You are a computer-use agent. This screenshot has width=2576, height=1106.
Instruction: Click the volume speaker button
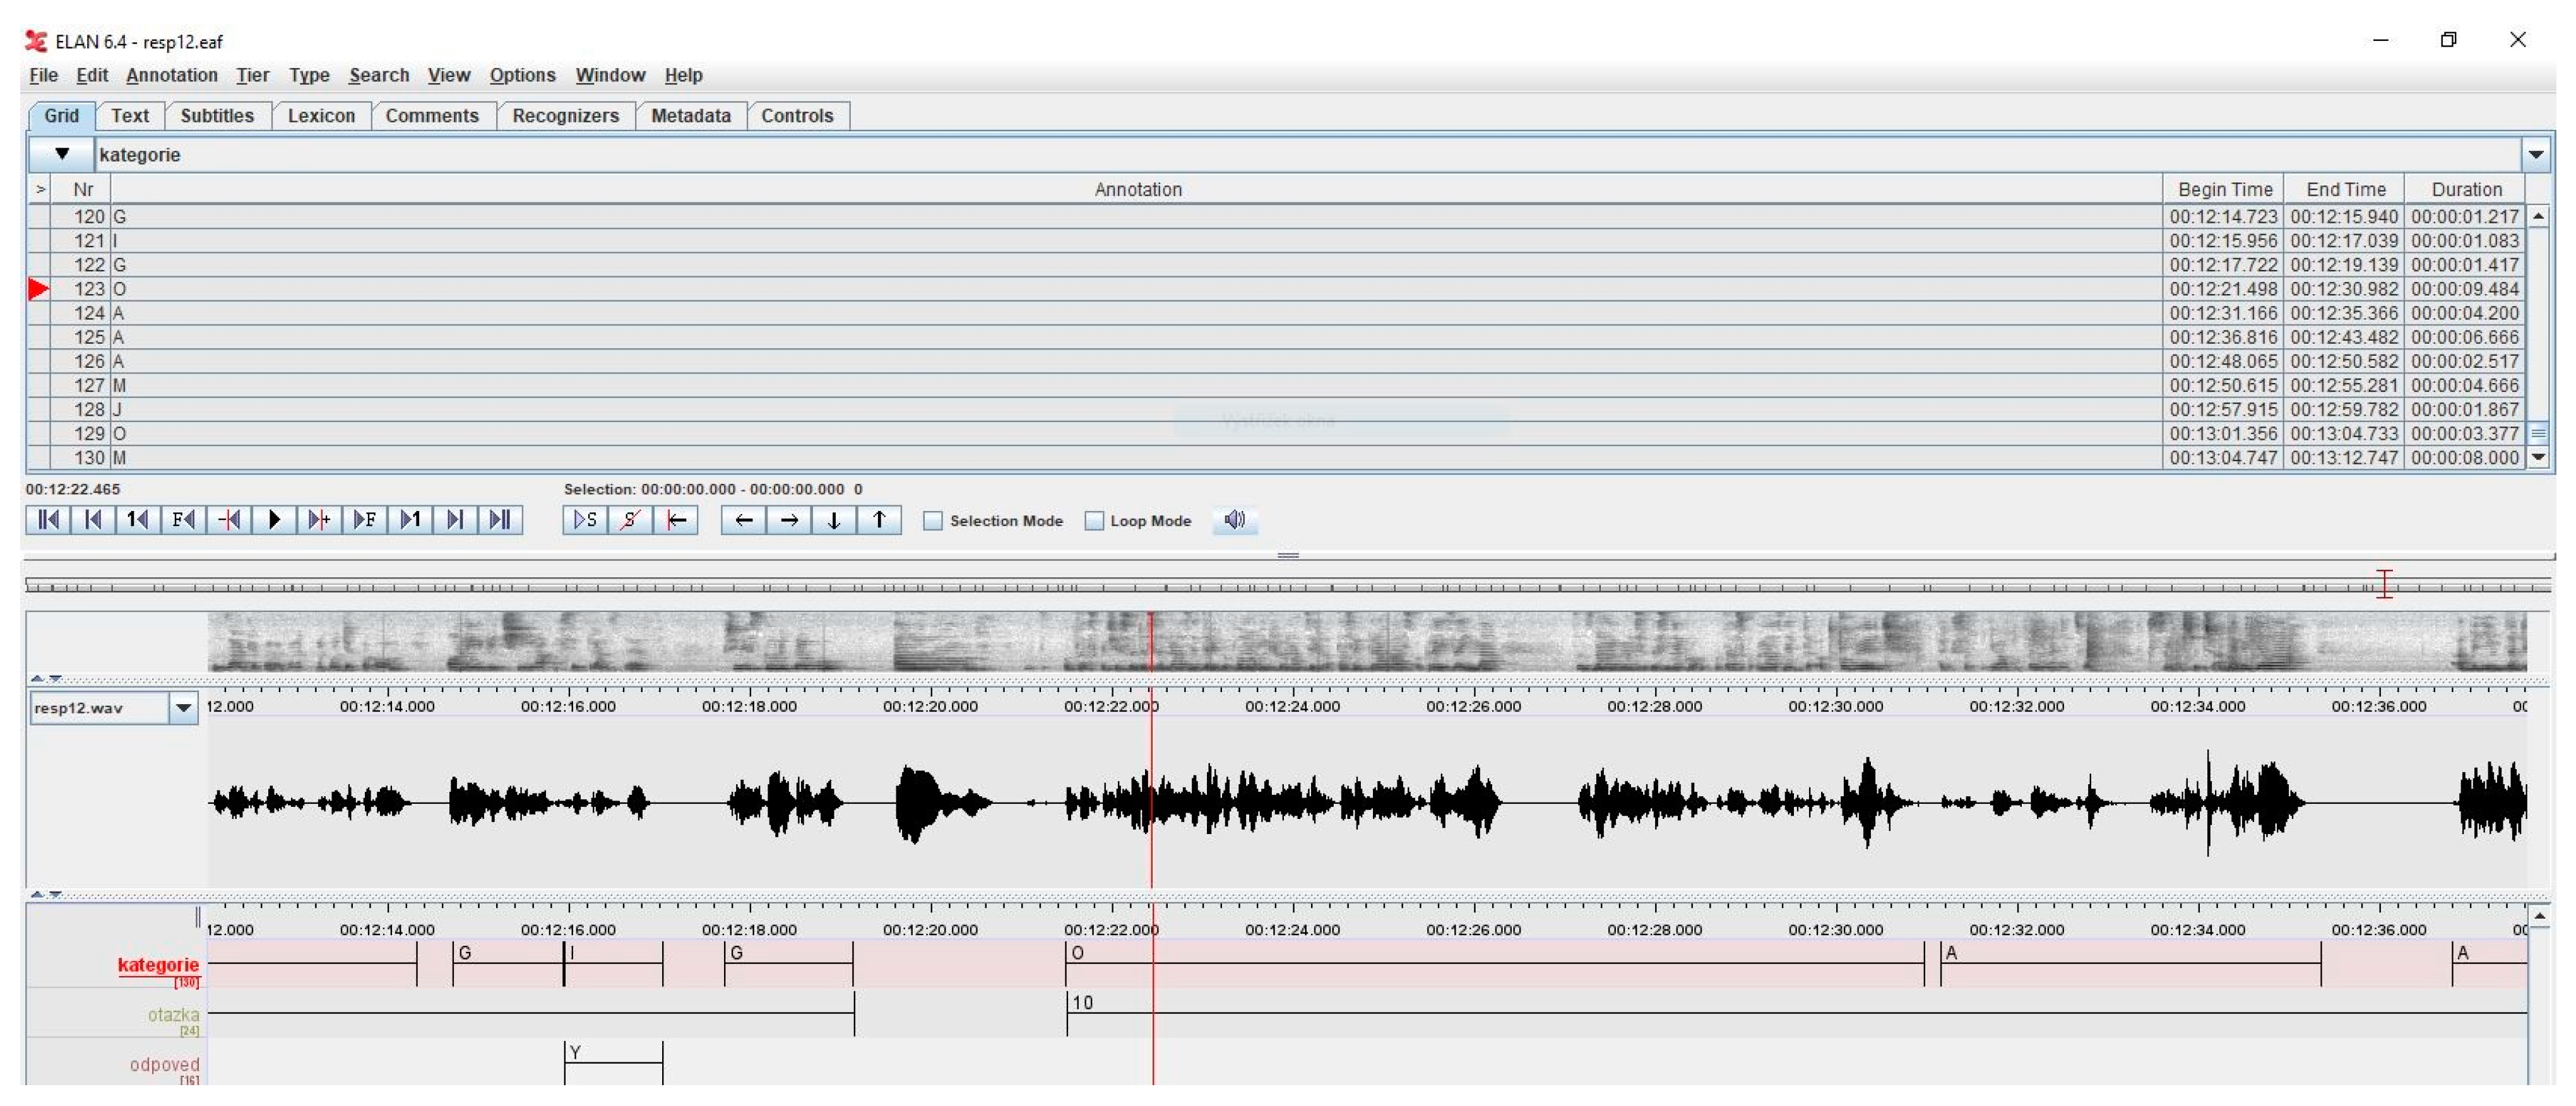tap(1235, 519)
